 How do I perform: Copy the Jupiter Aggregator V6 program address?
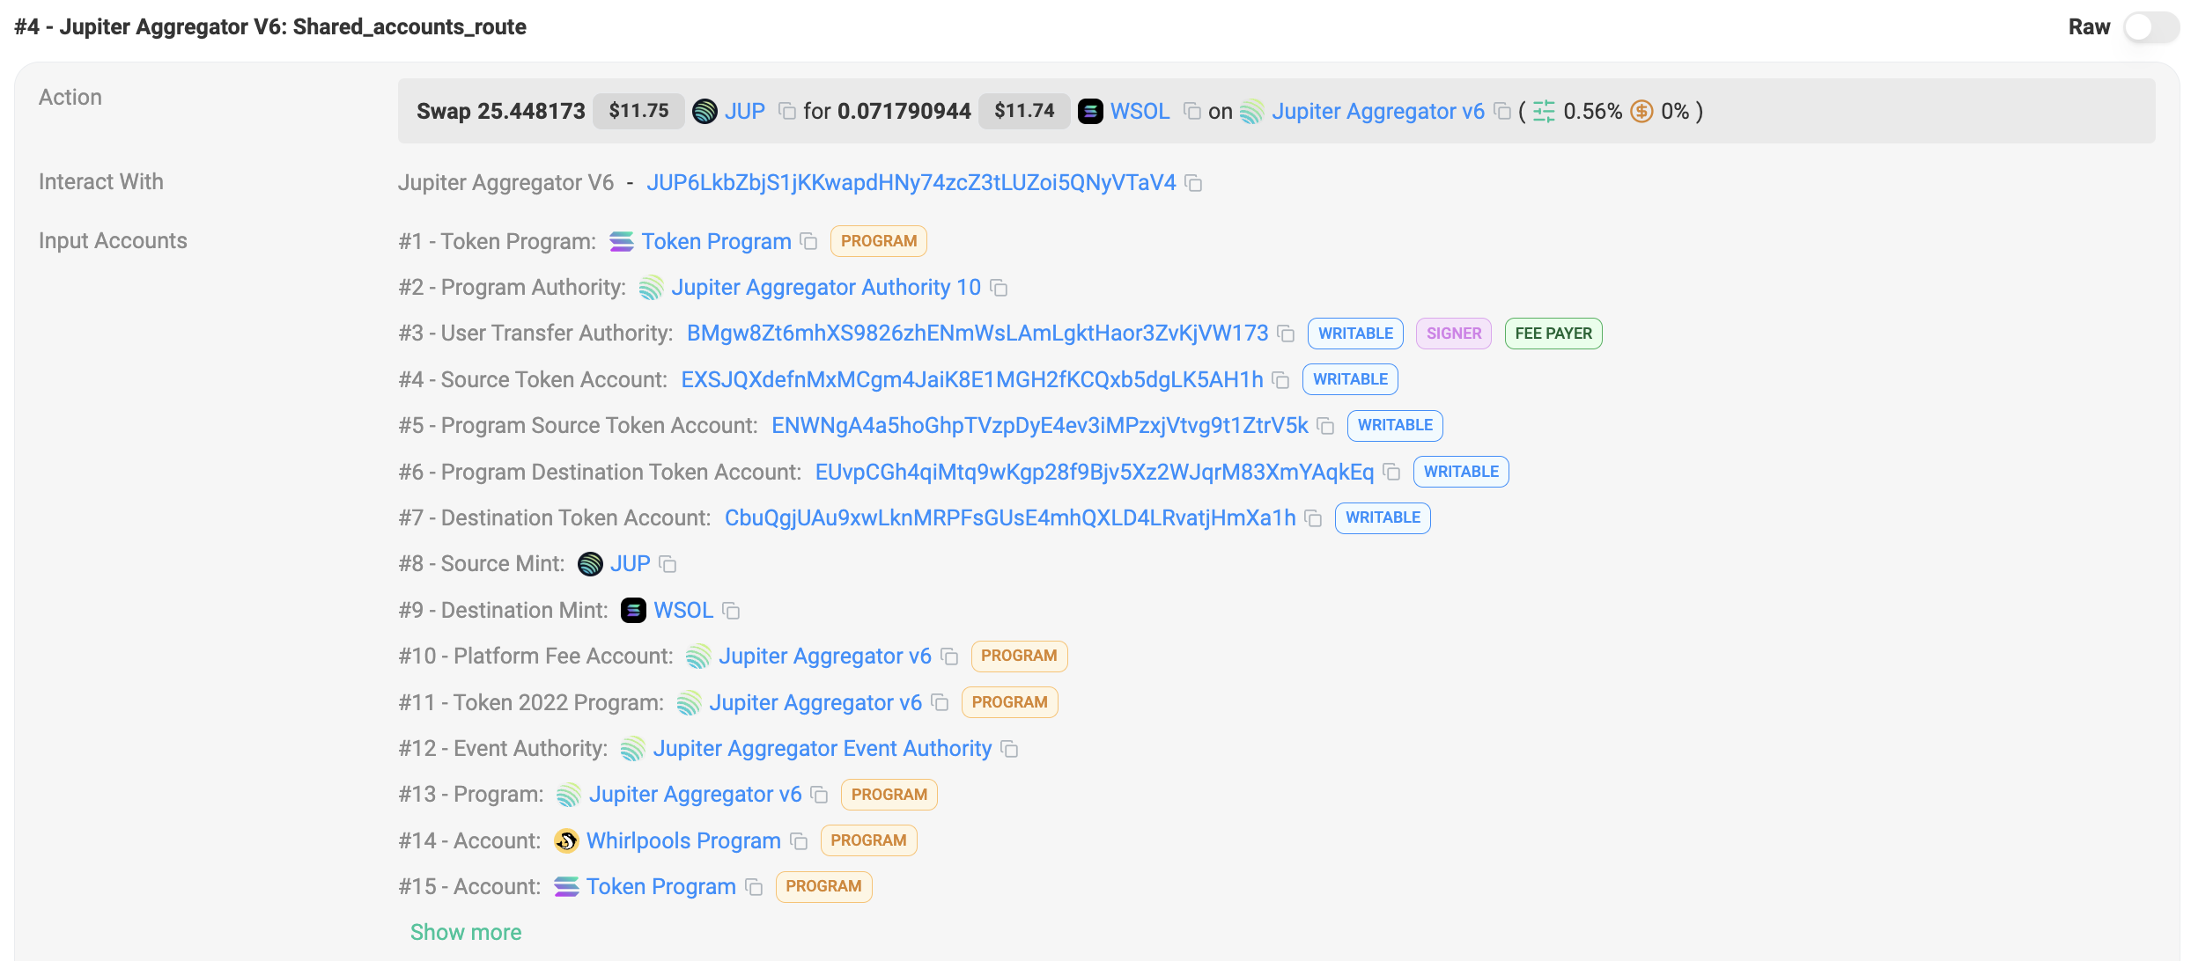point(1194,183)
